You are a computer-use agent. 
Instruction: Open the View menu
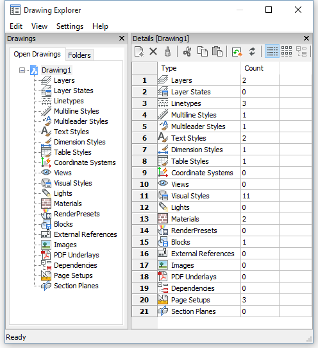click(39, 26)
